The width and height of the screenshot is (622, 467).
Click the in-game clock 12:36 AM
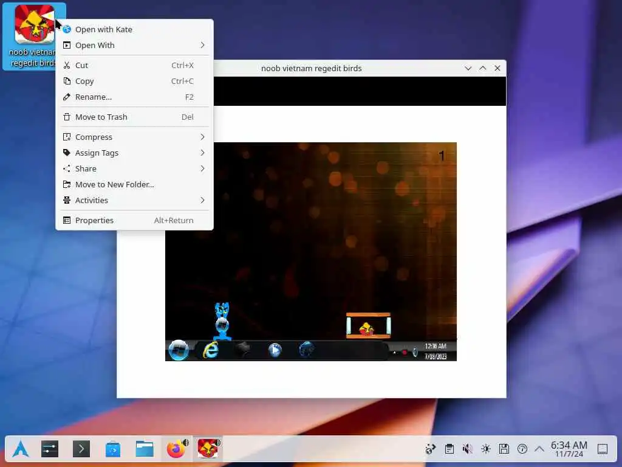pyautogui.click(x=436, y=346)
